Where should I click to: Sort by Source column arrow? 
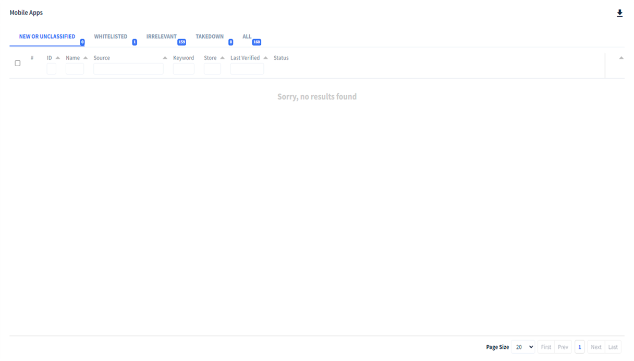coord(165,58)
